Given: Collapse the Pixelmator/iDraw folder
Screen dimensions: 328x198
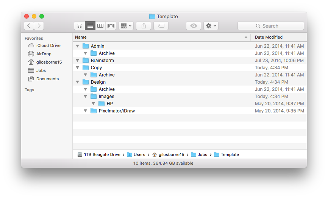Looking at the screenshot, I should (85, 111).
